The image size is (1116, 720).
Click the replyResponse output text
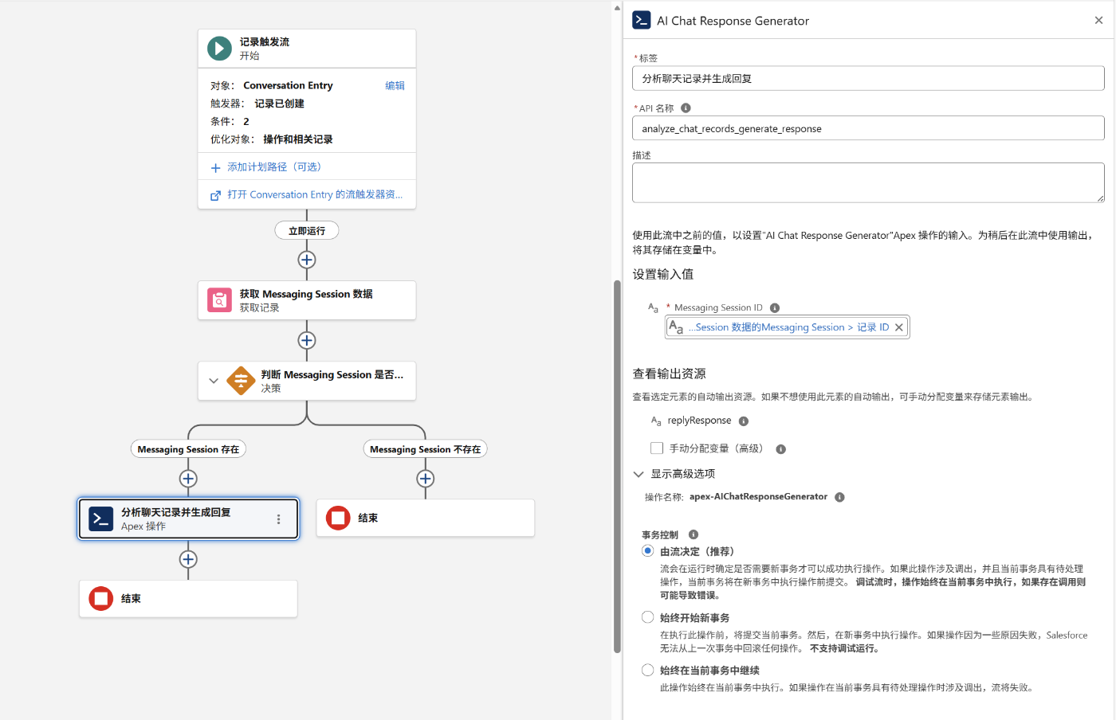pyautogui.click(x=699, y=421)
